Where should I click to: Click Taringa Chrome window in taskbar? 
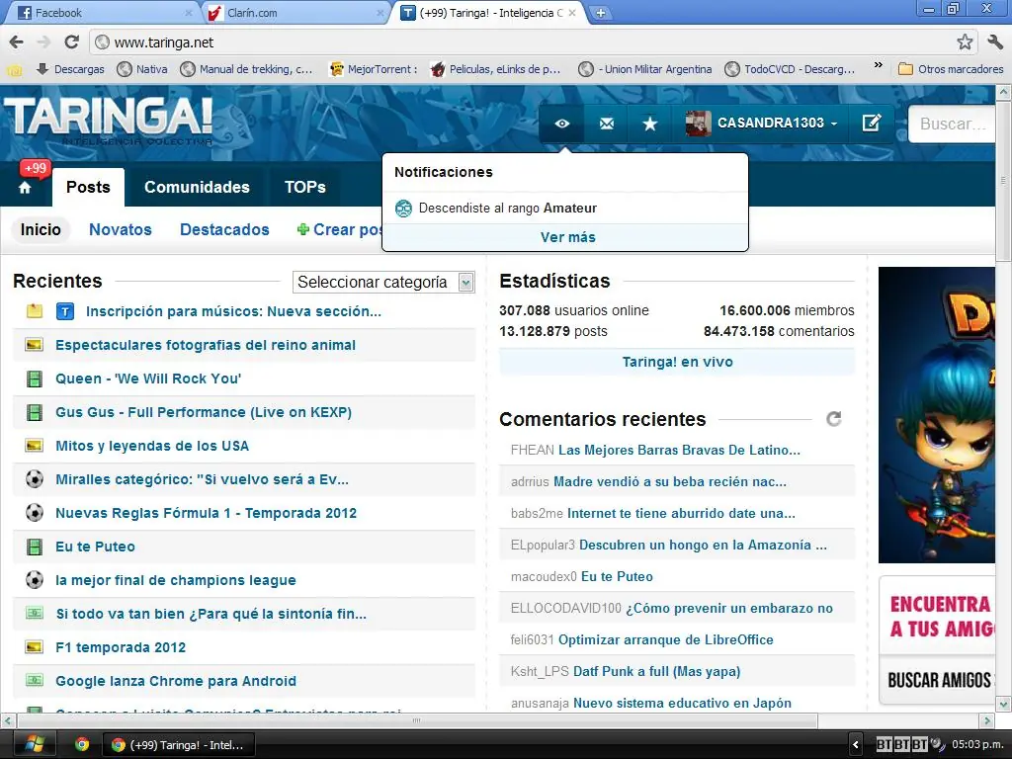click(180, 745)
